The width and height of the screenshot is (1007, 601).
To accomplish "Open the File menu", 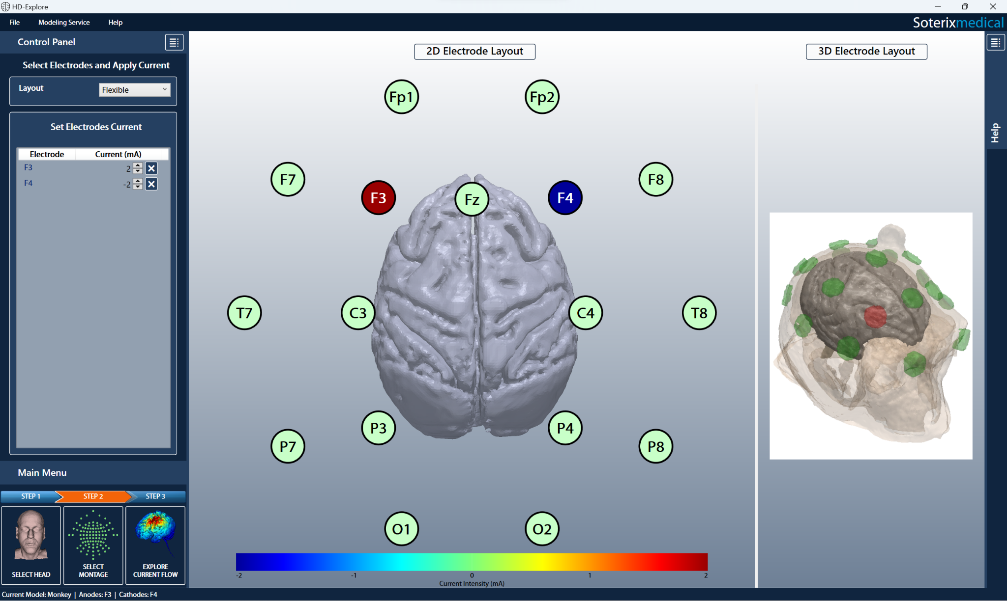I will pos(14,22).
